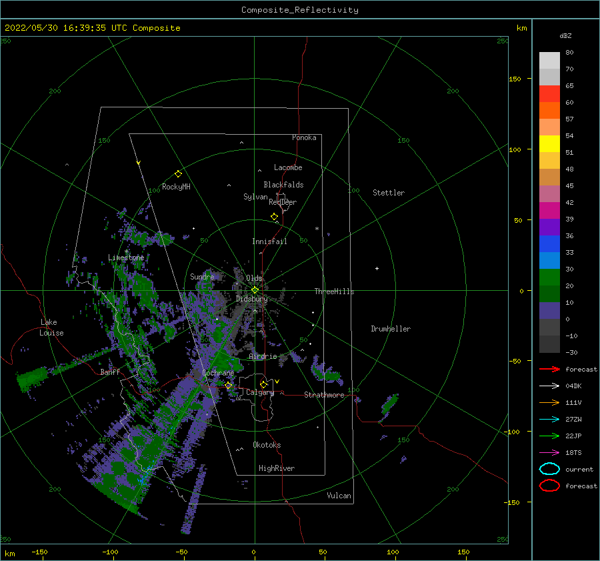Click the Okotoks town label

(267, 445)
